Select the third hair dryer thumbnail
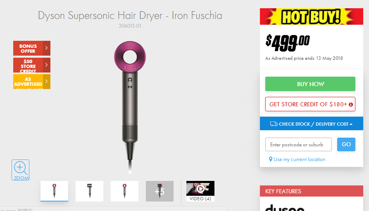The image size is (369, 211). click(x=124, y=191)
